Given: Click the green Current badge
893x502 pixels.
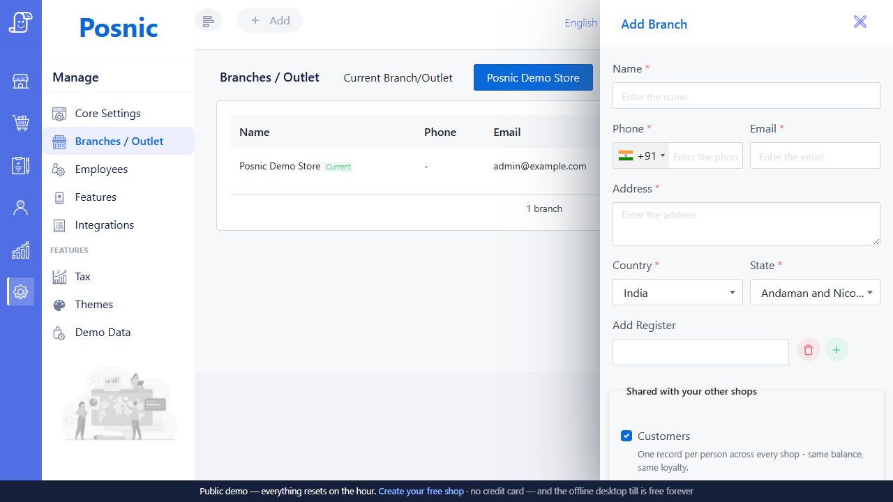Looking at the screenshot, I should point(338,167).
